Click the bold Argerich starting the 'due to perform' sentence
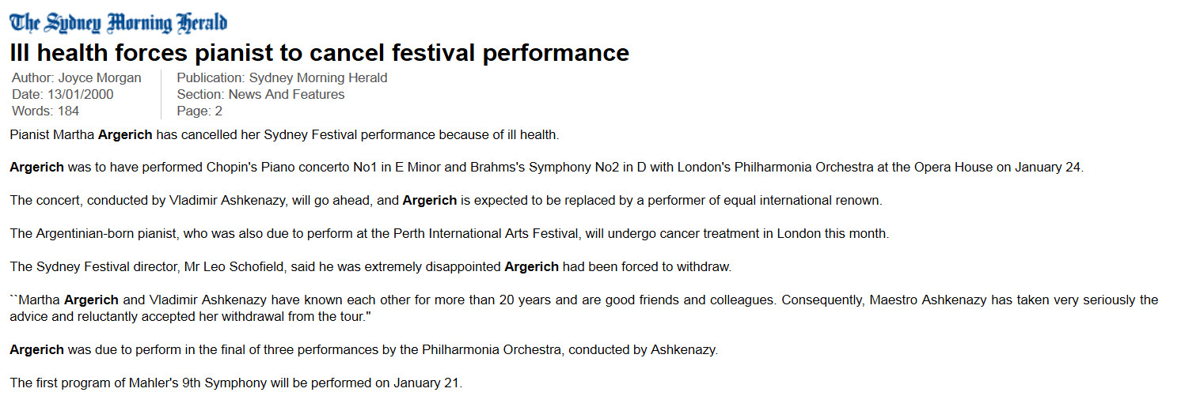Image resolution: width=1185 pixels, height=411 pixels. tap(37, 350)
